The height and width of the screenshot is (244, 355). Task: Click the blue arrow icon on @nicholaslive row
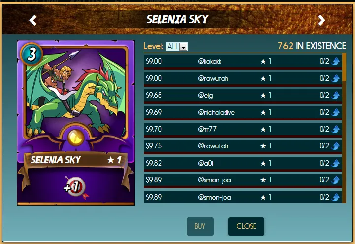335,112
